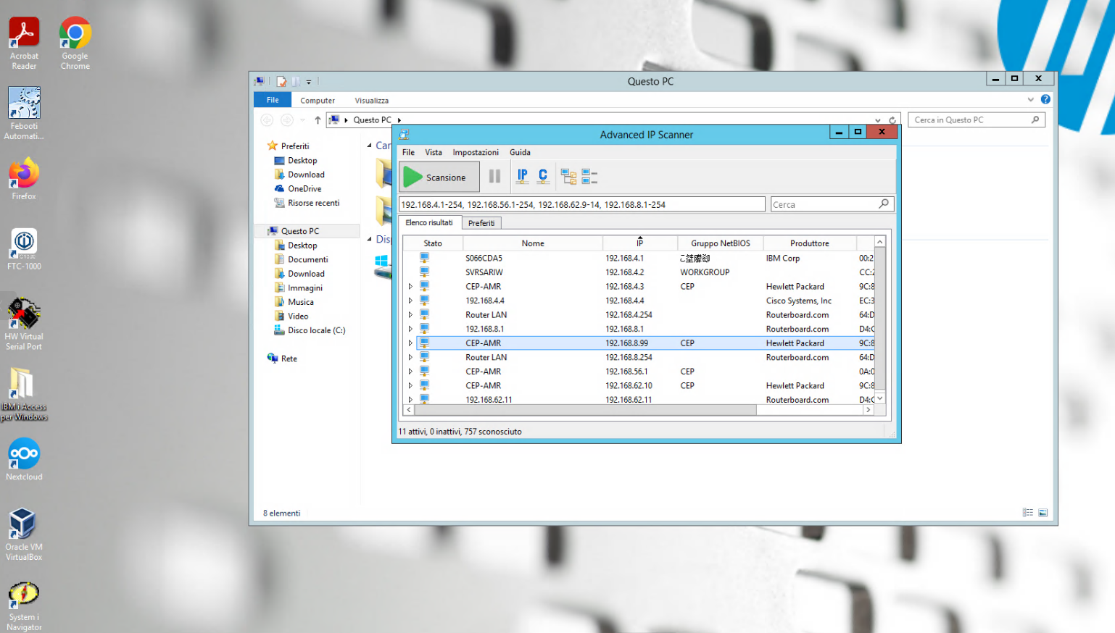Click the WORKGROUP NetBIOS group cell
The width and height of the screenshot is (1115, 633).
705,272
